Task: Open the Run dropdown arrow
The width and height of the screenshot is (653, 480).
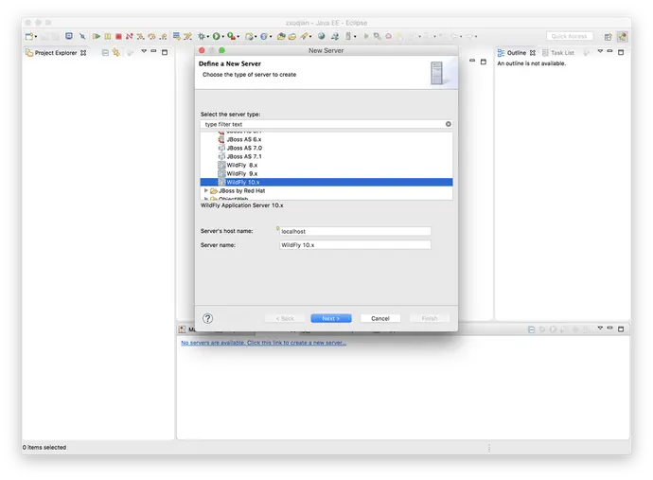Action: pyautogui.click(x=222, y=37)
